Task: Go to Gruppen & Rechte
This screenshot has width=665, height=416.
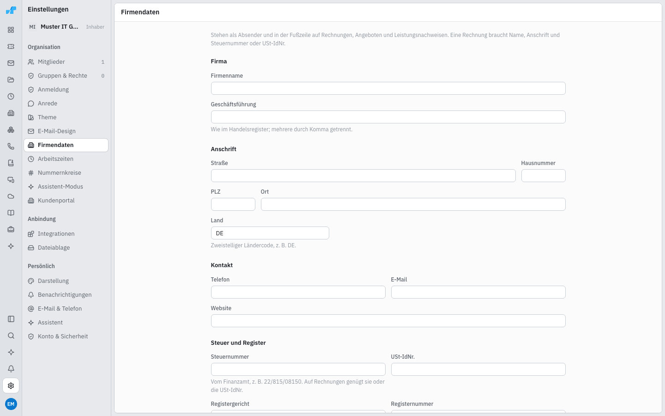Action: (66, 76)
